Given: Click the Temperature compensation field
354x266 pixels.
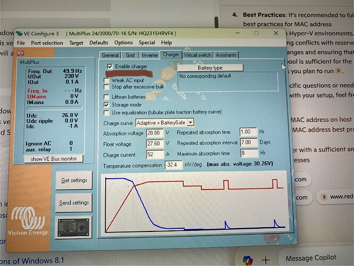Looking at the screenshot, I should [x=173, y=165].
